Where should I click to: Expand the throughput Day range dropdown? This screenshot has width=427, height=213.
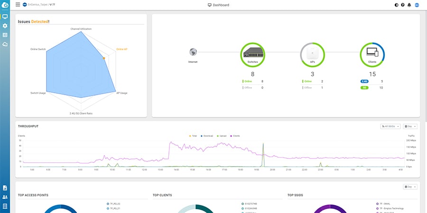[x=410, y=126]
